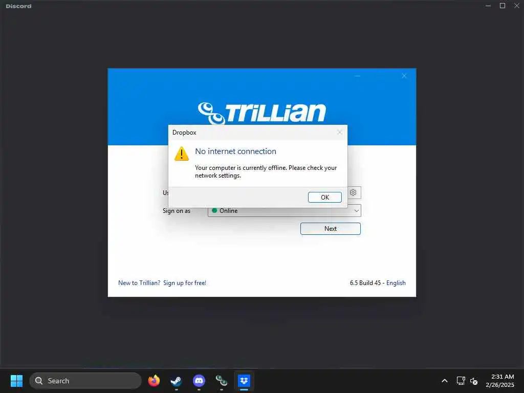Dismiss the Dropbox dialog with OK

tap(324, 197)
